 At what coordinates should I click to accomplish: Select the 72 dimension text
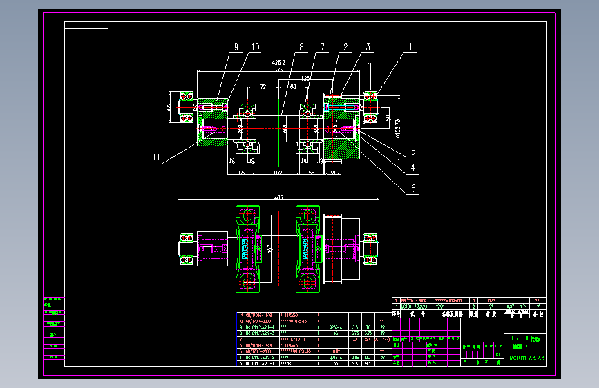263,87
